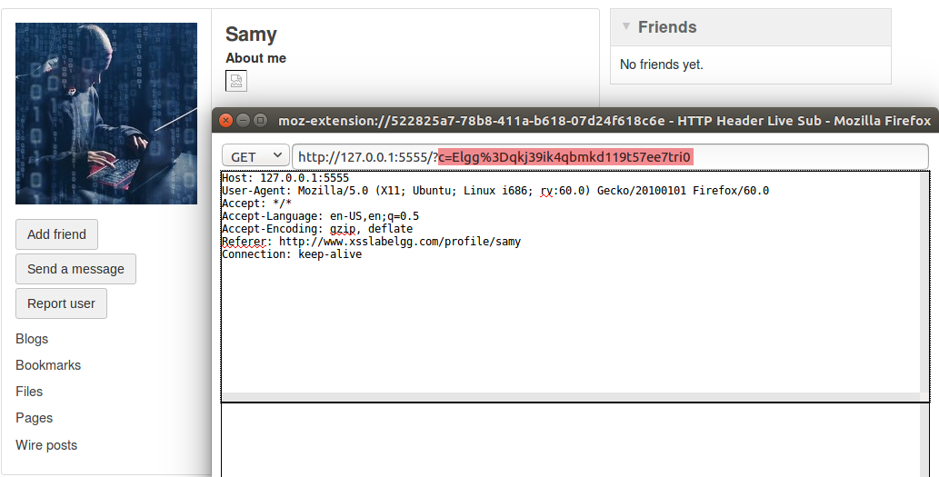Click the 'No friends yet.' text
Image resolution: width=939 pixels, height=477 pixels.
661,65
